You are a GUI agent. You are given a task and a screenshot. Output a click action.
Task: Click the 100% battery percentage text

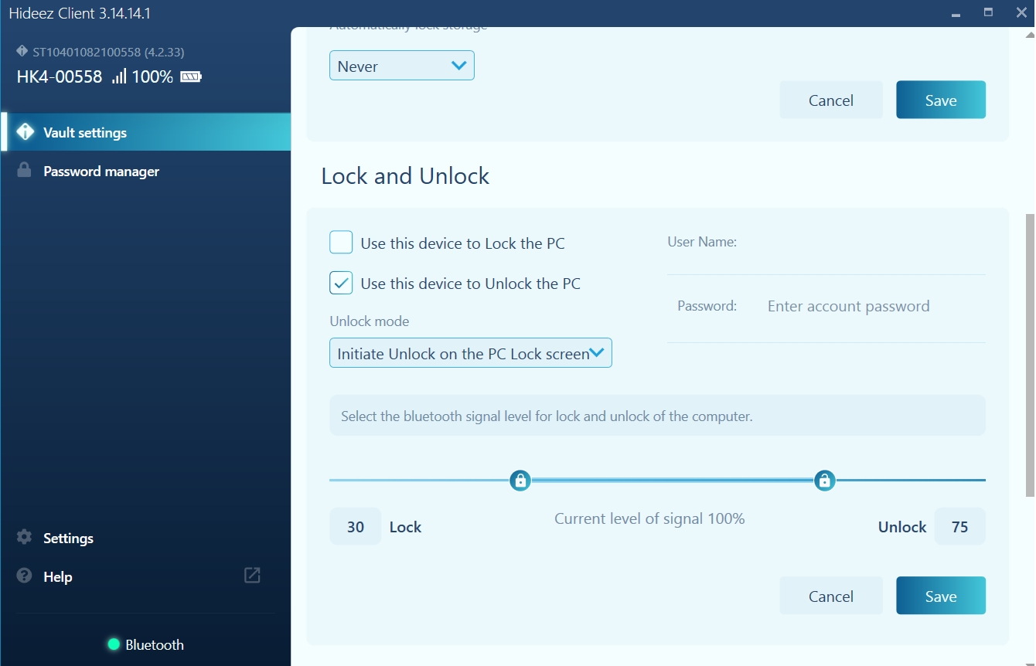click(152, 76)
